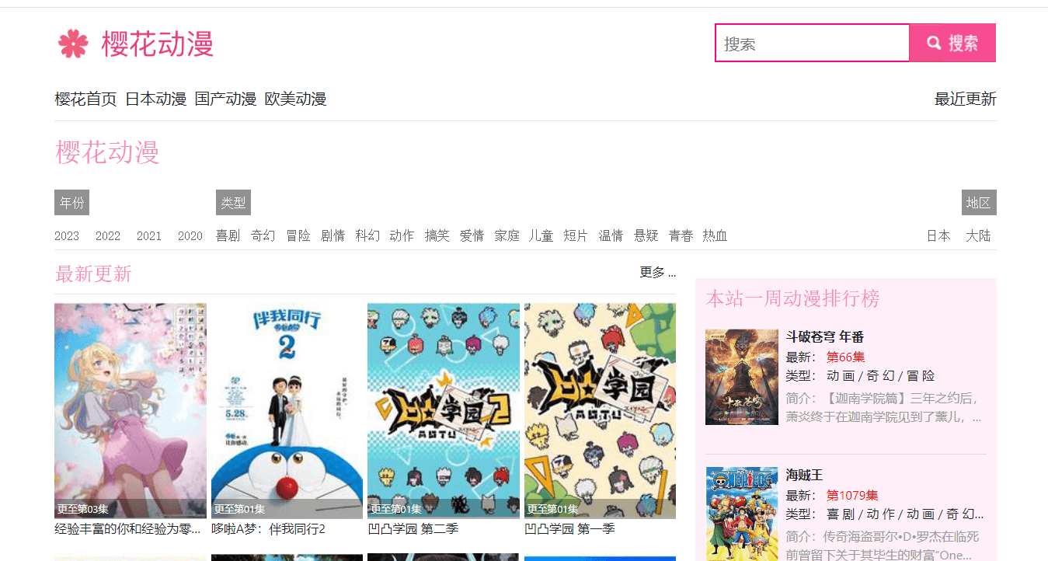1048x561 pixels.
Task: Open the 日本动漫 navigation menu item
Action: click(x=155, y=99)
